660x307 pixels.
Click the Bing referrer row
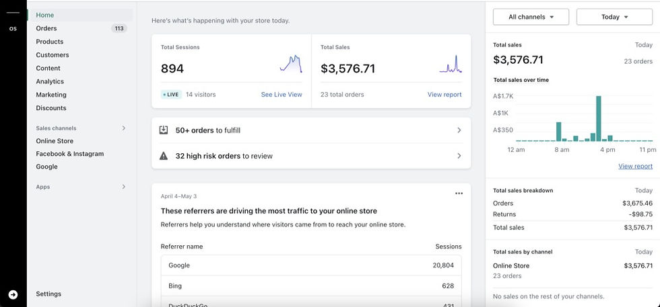(x=311, y=286)
